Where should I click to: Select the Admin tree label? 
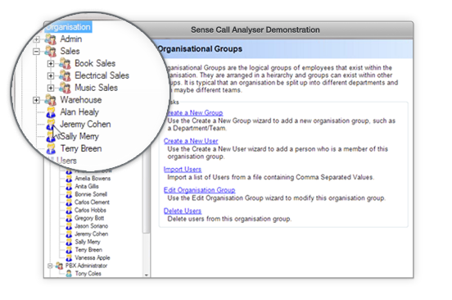[x=71, y=39]
